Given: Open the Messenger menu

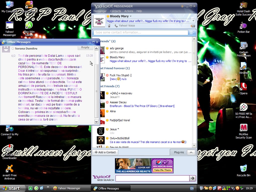Looking at the screenshot, I should (100, 11).
